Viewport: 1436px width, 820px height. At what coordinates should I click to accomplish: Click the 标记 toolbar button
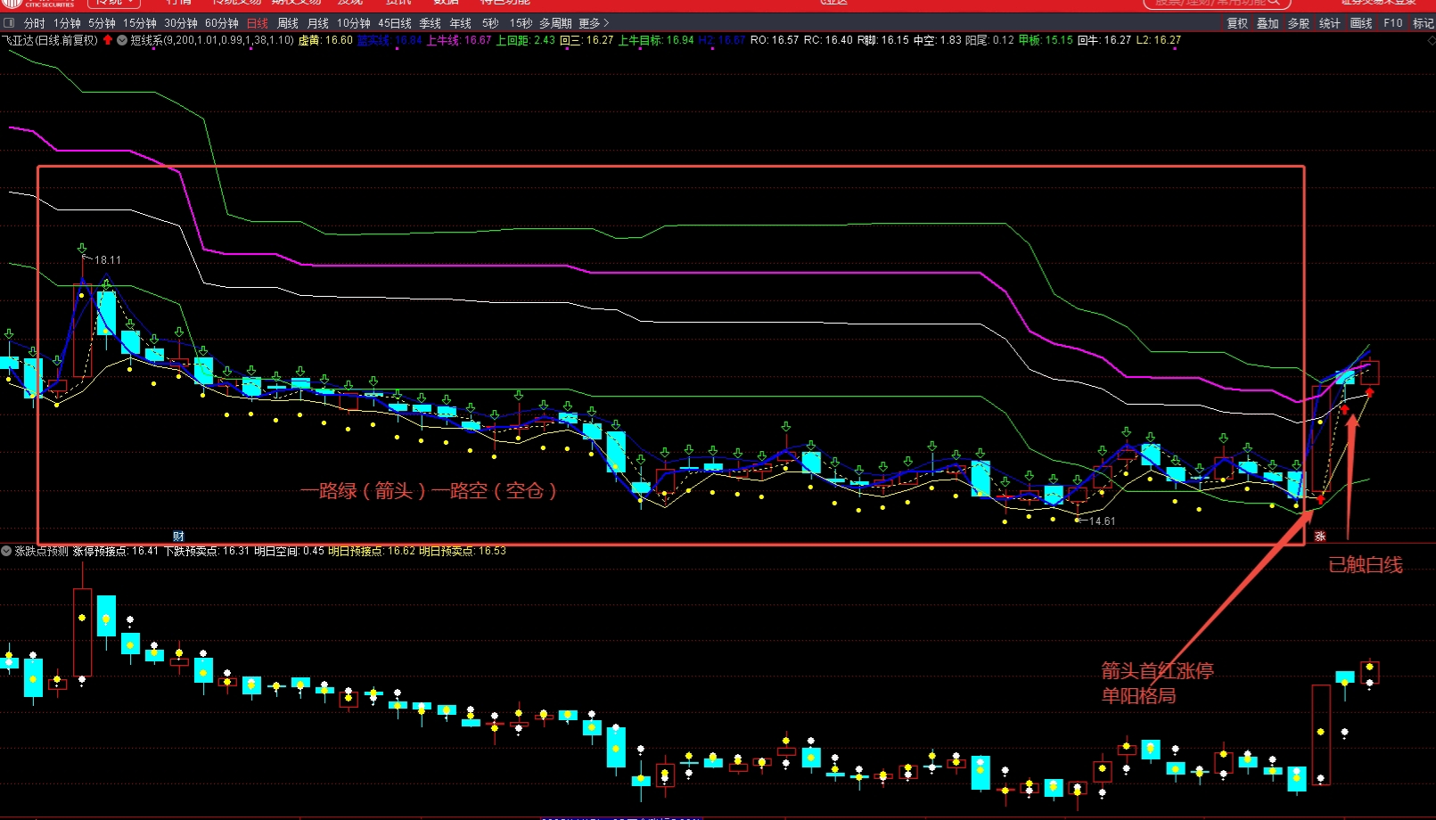tap(1424, 23)
